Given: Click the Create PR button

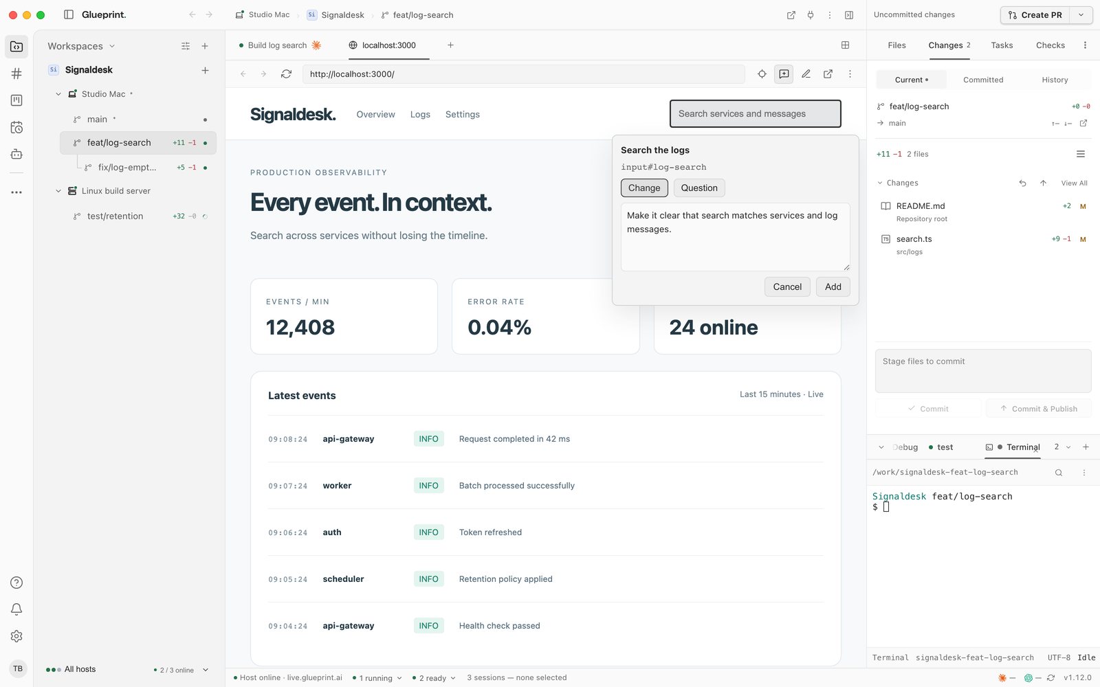Looking at the screenshot, I should [1035, 14].
